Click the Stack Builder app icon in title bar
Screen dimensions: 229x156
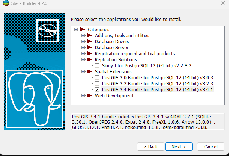6,3
